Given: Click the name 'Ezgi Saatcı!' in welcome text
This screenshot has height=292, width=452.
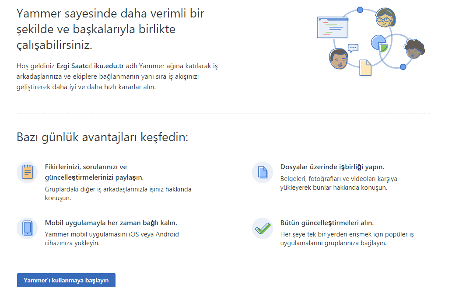Looking at the screenshot, I should 74,66.
